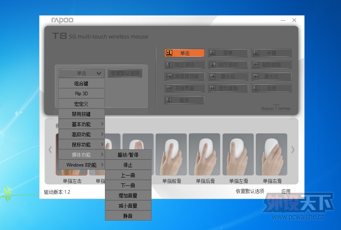341x230 pixels.
Task: Select the 单指后滑 gesture thumbnail
Action: pos(205,154)
